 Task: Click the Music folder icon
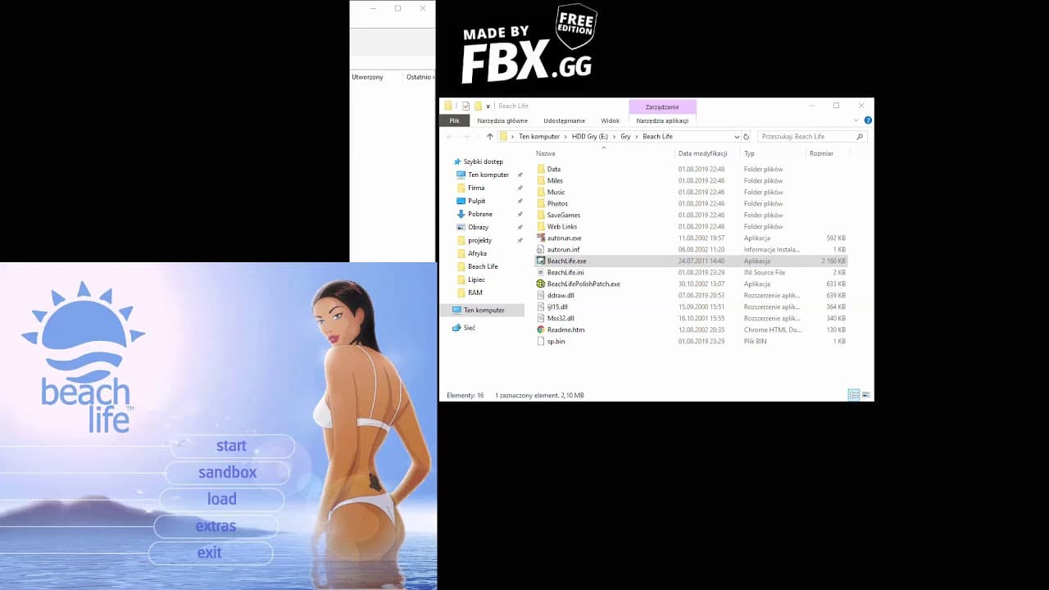pos(541,192)
